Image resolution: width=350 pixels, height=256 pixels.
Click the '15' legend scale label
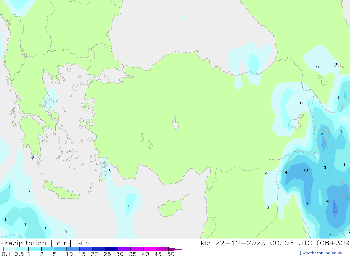(x=82, y=254)
